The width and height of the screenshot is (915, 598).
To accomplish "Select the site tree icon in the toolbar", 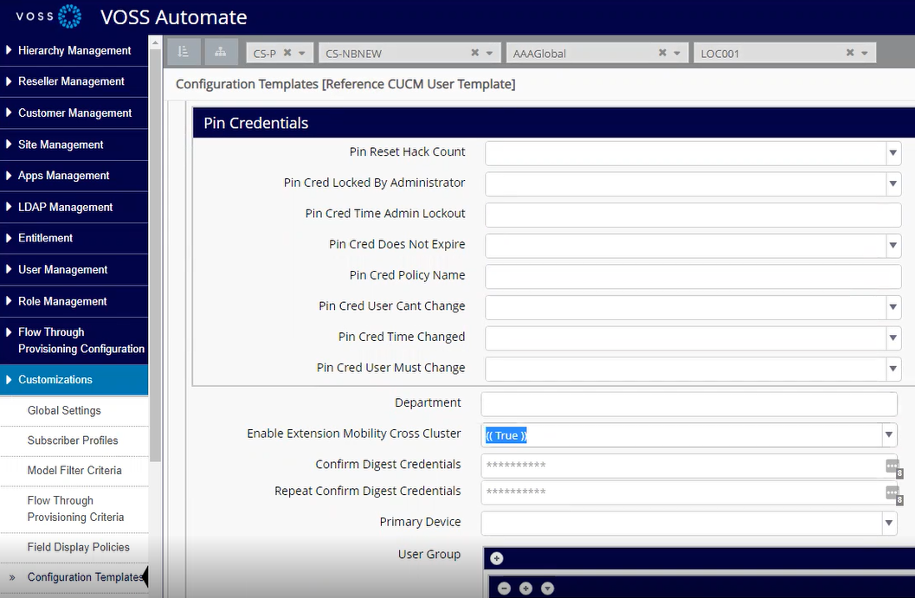I will 220,52.
